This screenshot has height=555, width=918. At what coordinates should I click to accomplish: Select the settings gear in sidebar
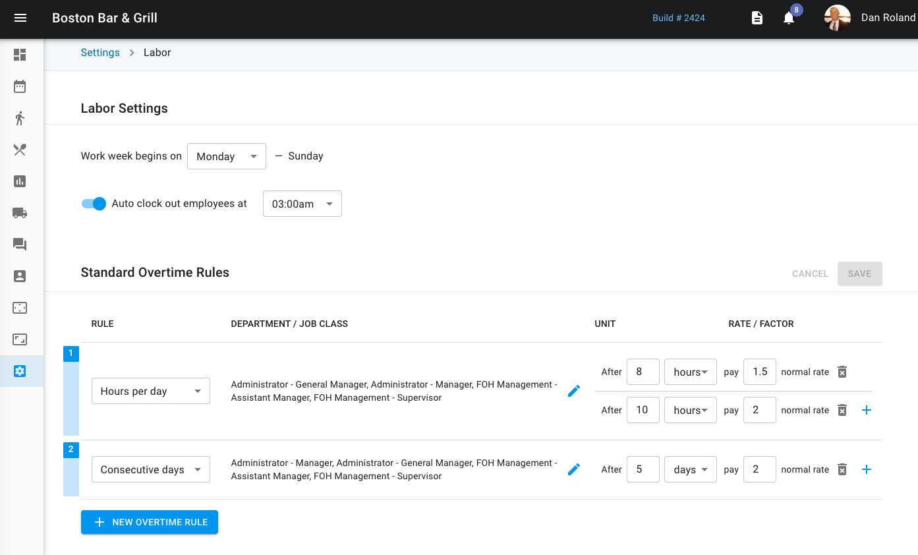(20, 371)
